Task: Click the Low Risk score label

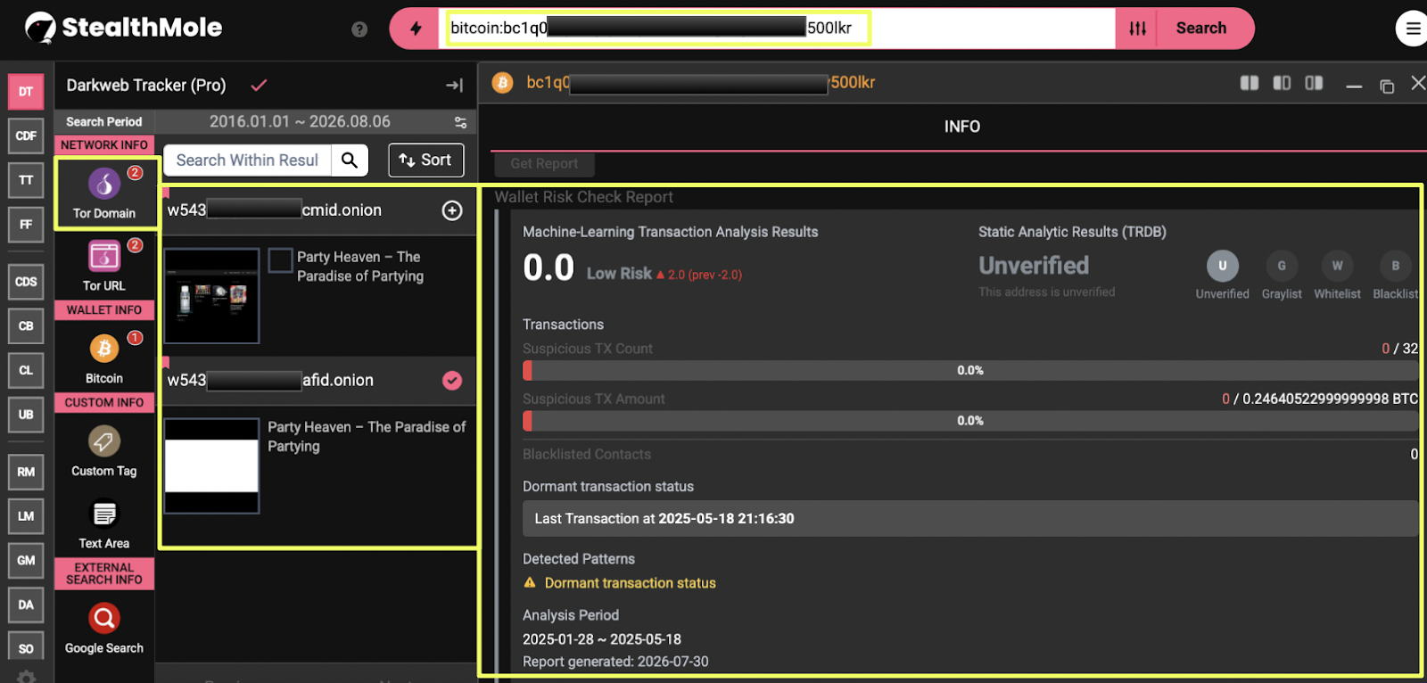Action: point(619,274)
